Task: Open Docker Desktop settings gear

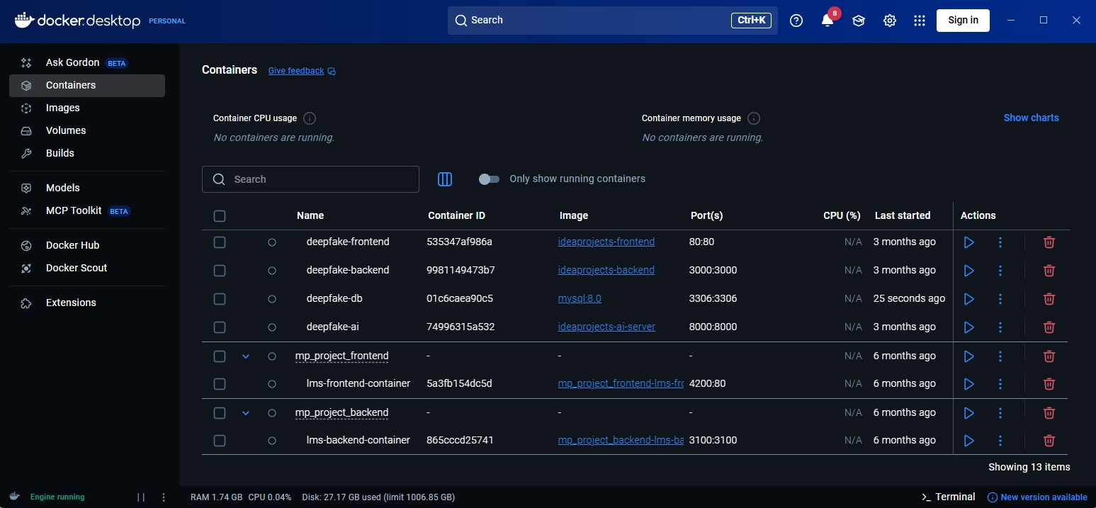Action: pyautogui.click(x=890, y=21)
